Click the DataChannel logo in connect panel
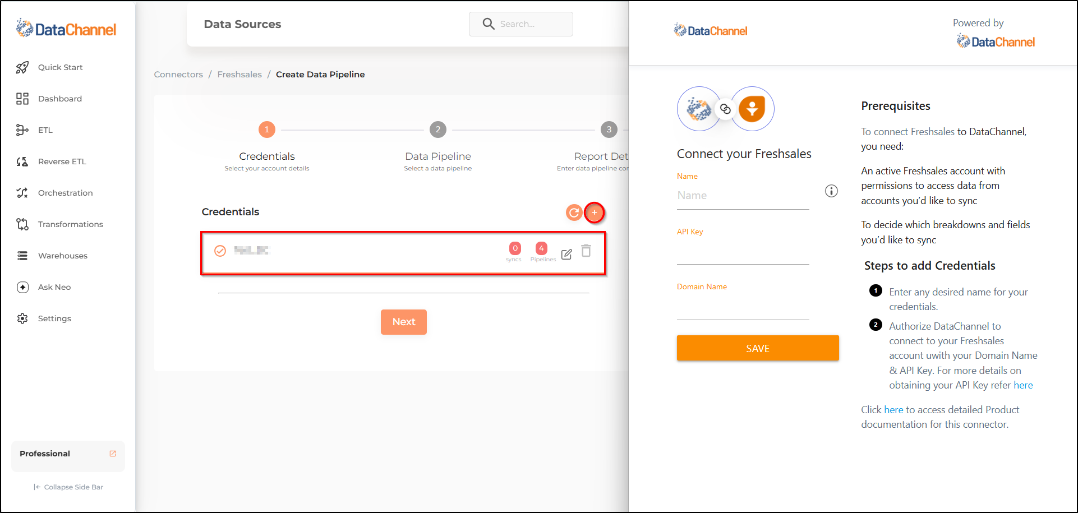The image size is (1078, 513). point(711,30)
